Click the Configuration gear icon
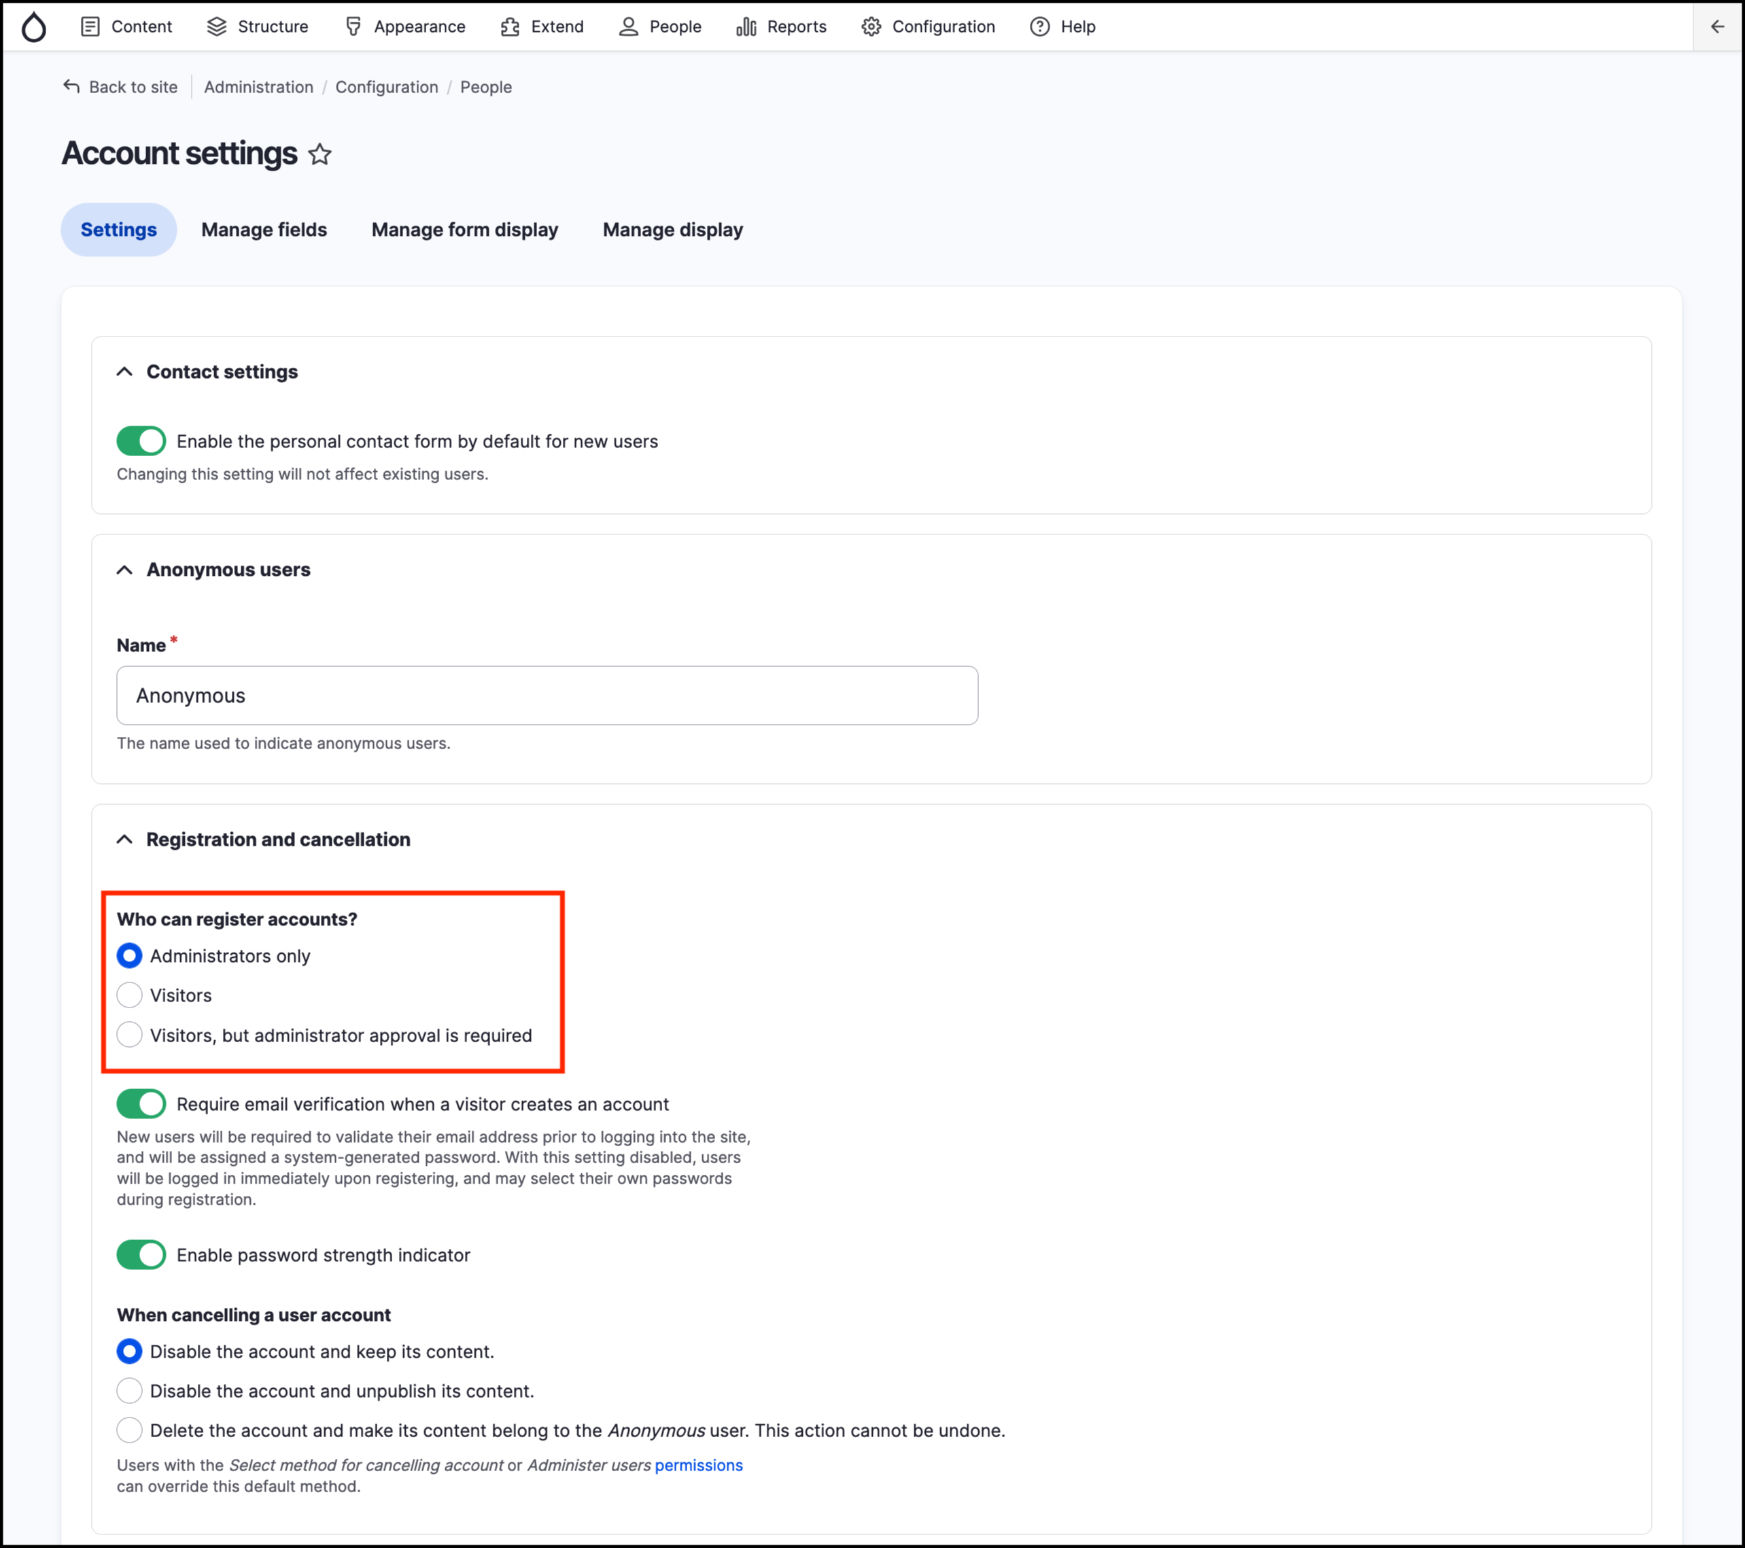 click(871, 27)
